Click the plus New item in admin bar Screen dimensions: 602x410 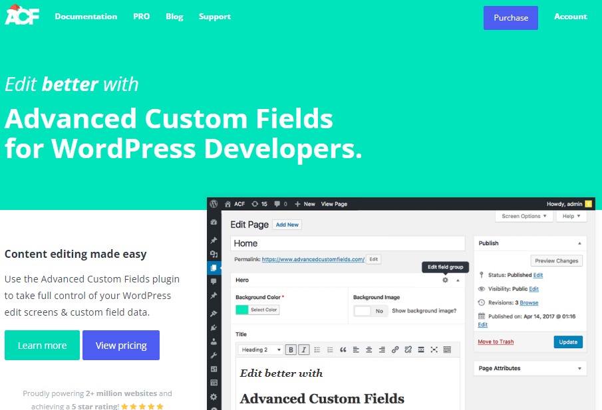pyautogui.click(x=305, y=204)
